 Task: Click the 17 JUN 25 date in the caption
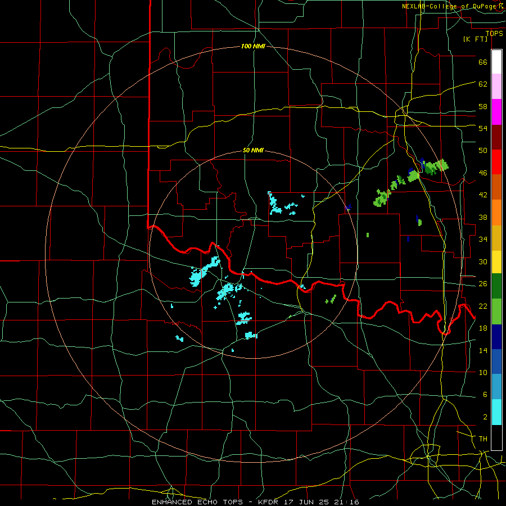(308, 502)
